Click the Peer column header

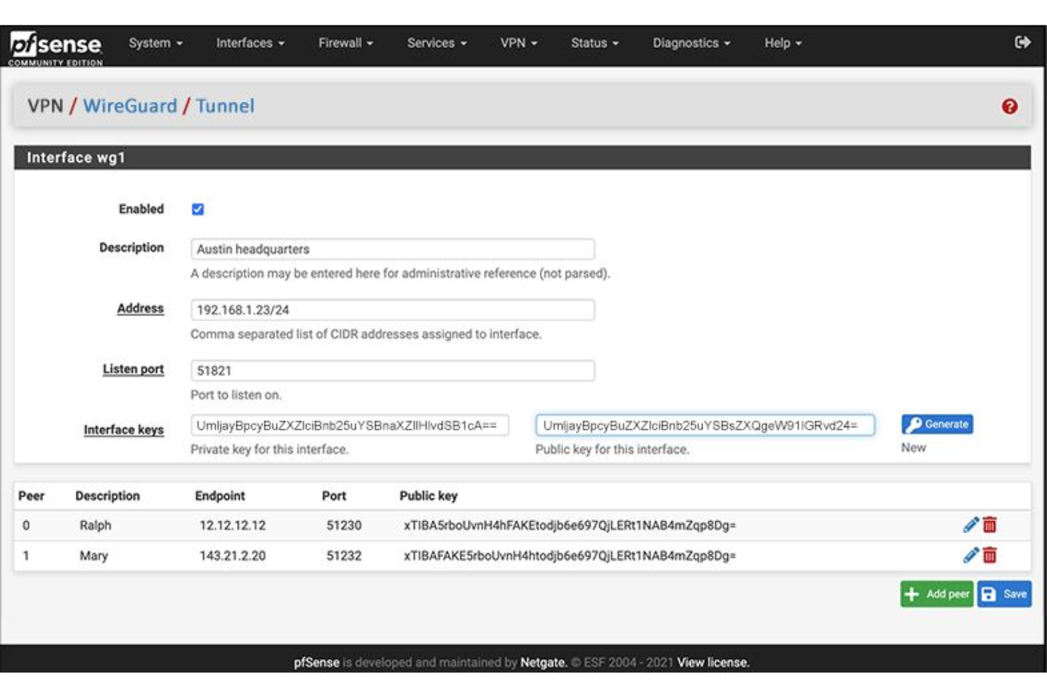[x=31, y=496]
